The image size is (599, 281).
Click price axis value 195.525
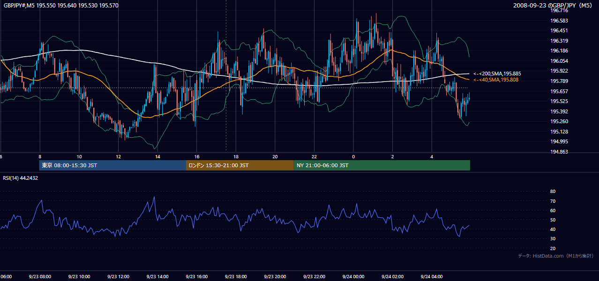(x=559, y=101)
